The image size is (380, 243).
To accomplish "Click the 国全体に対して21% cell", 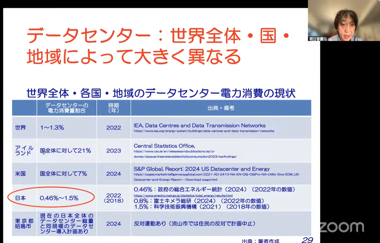I will pyautogui.click(x=65, y=151).
